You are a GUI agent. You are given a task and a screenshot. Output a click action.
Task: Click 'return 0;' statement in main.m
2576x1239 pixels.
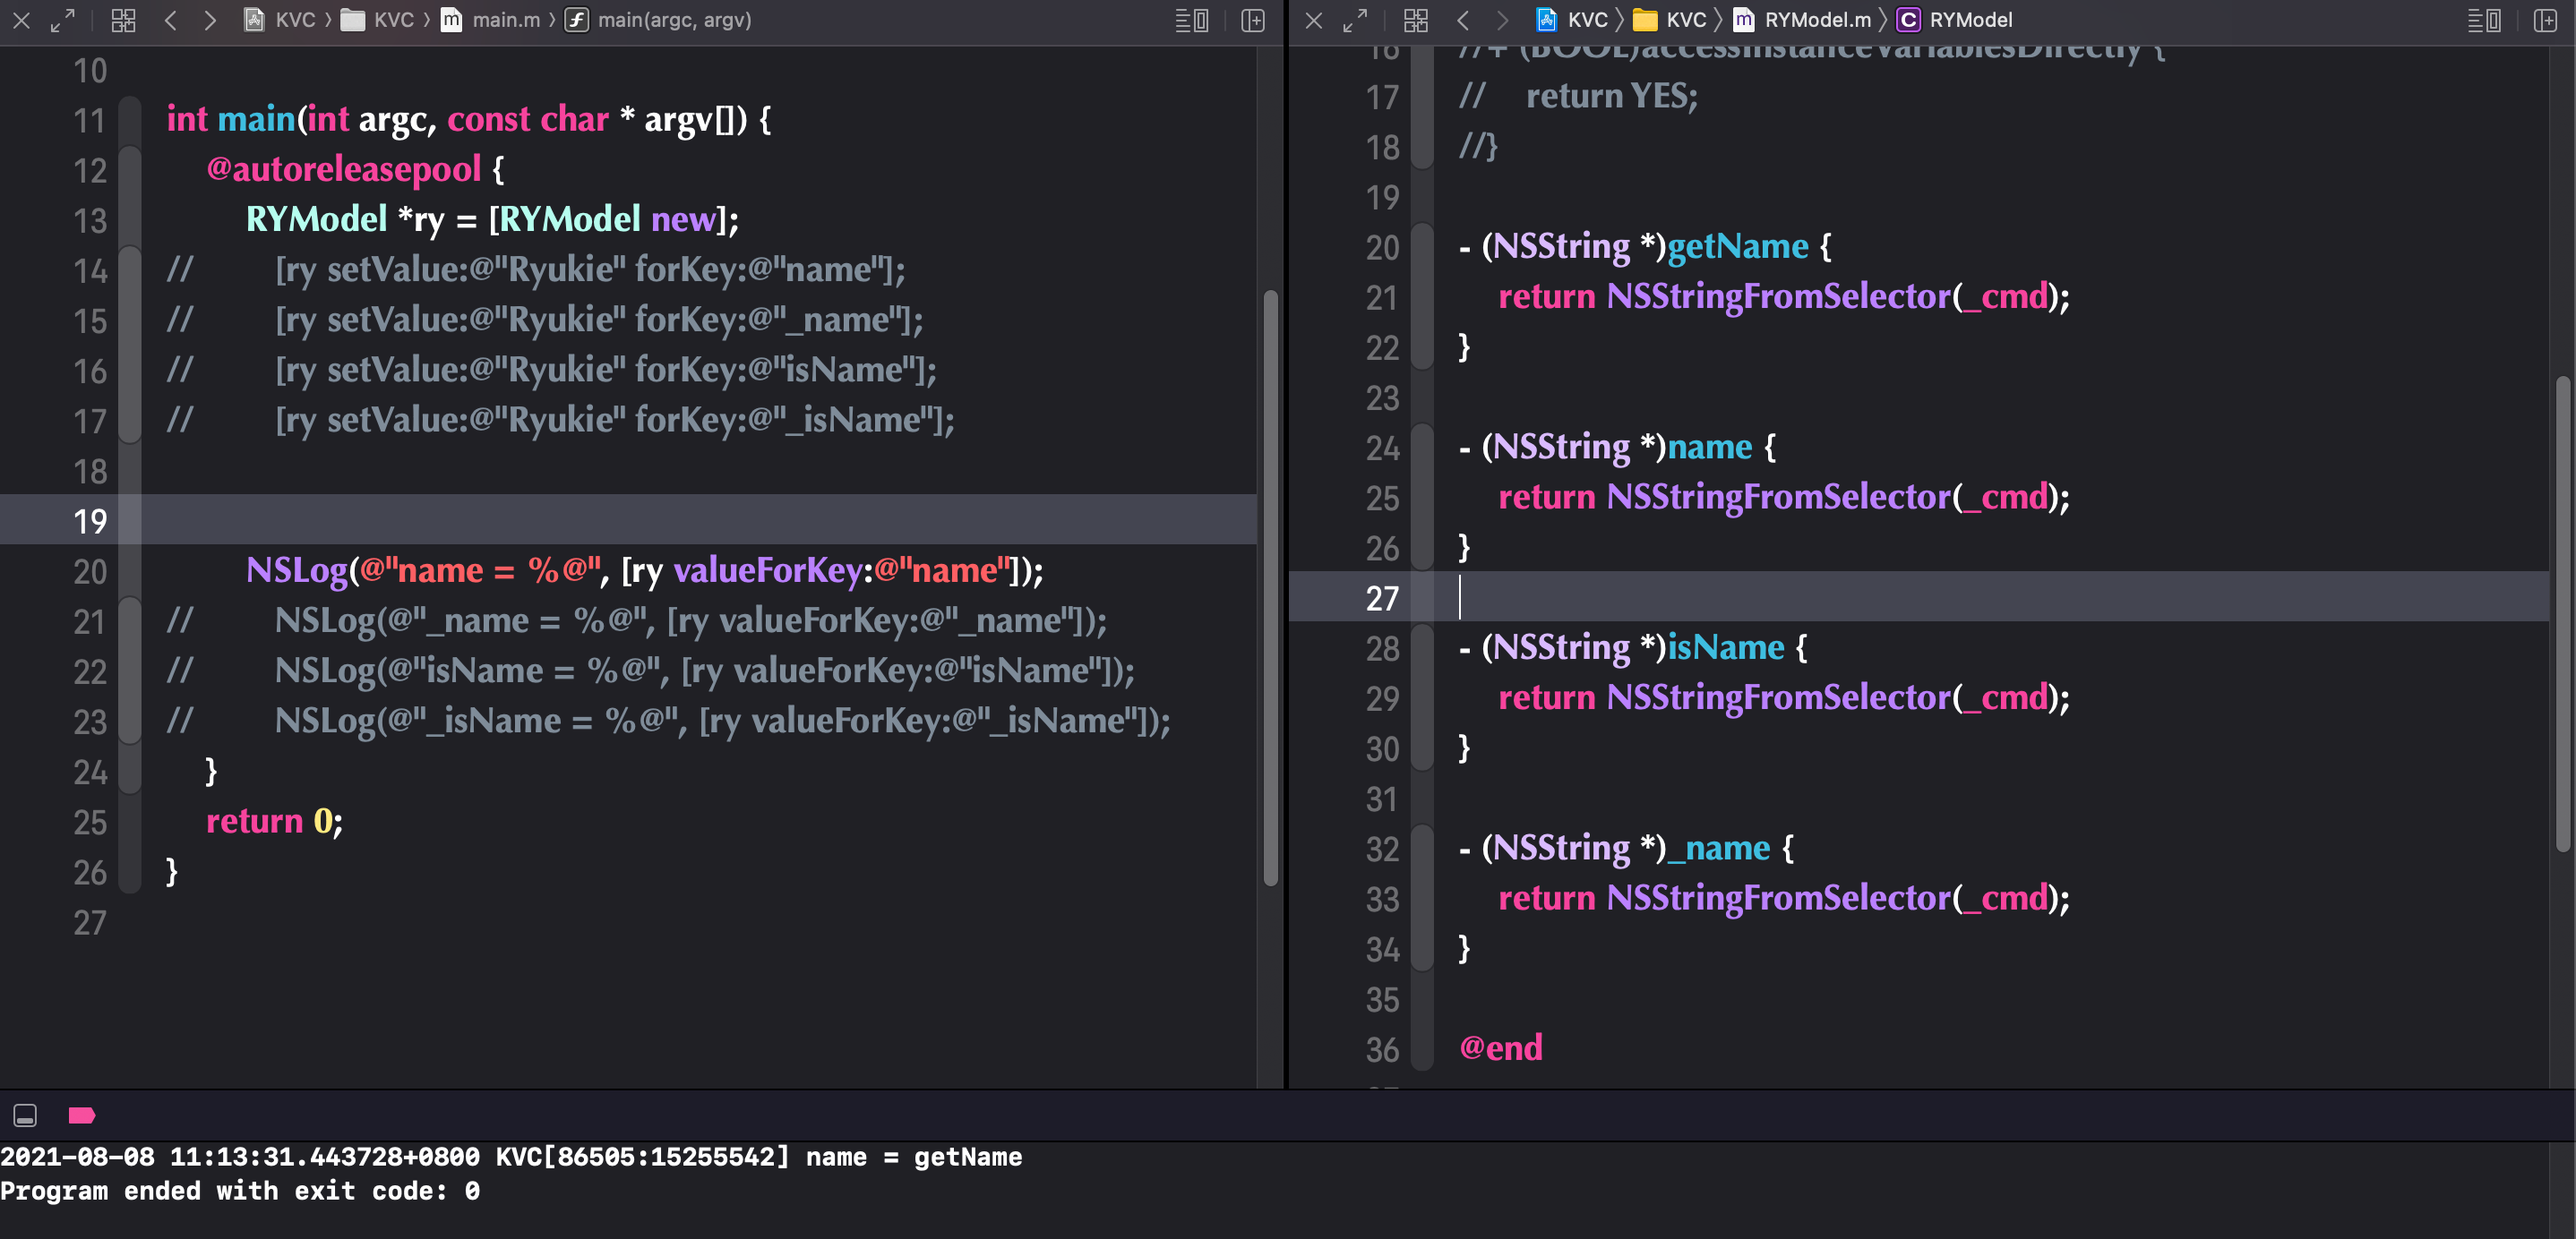pos(274,821)
